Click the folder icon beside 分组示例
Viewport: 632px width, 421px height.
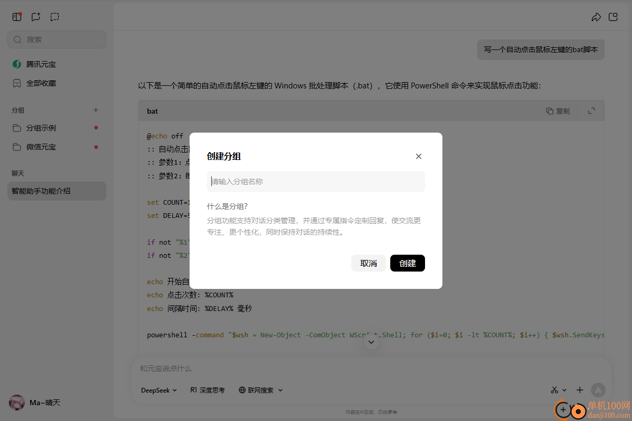17,128
